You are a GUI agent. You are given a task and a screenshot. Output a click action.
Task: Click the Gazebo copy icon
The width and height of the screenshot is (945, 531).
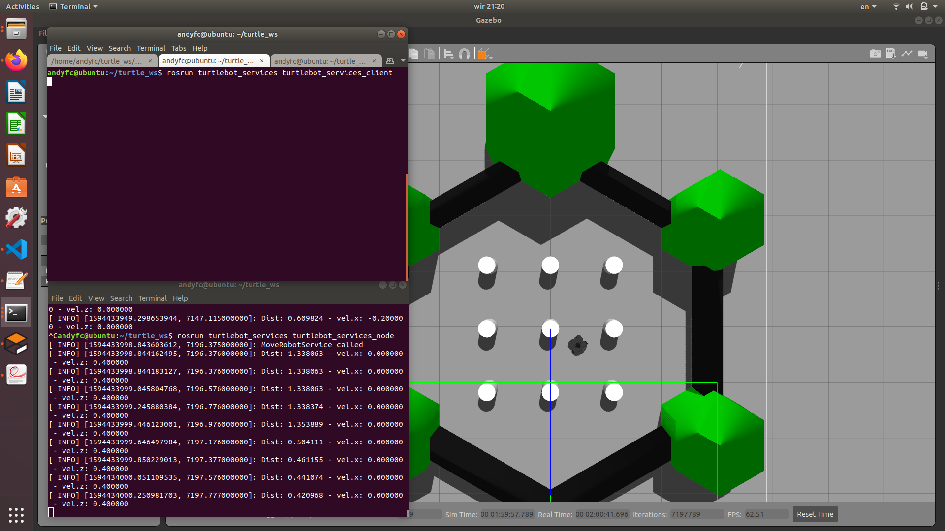pos(414,54)
